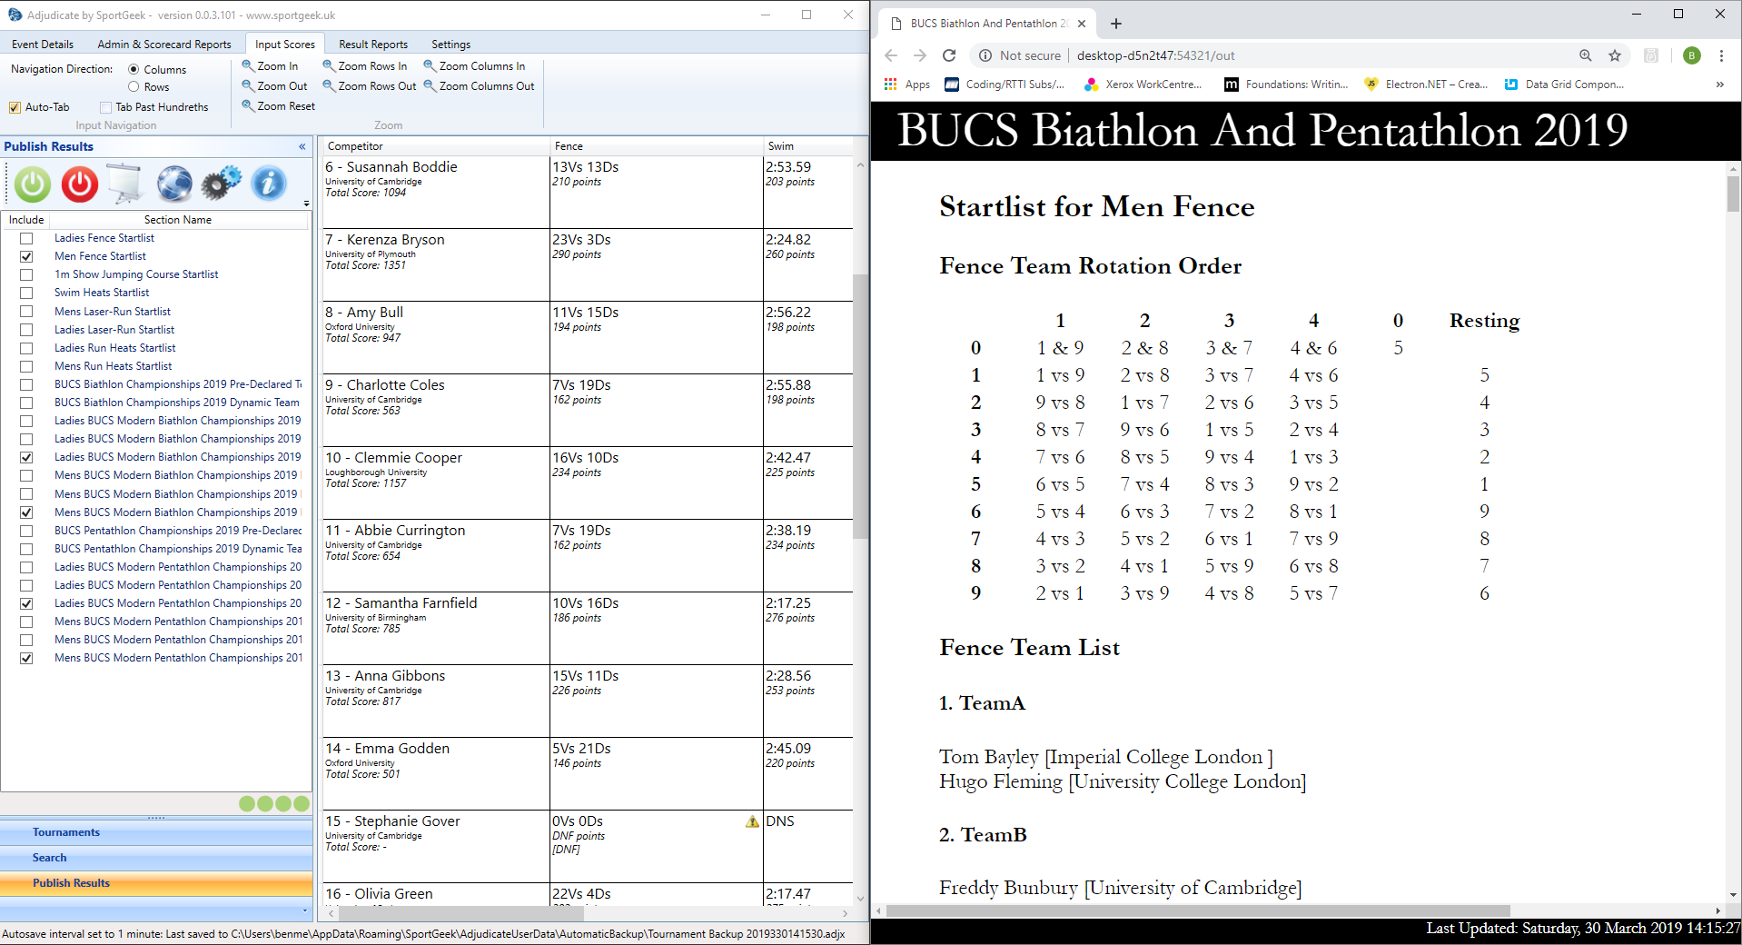This screenshot has height=945, width=1742.
Task: Open Coding/RTTI Subs bookmark
Action: [1005, 85]
